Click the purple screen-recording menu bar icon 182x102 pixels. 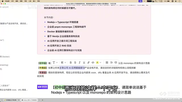(140, 1)
